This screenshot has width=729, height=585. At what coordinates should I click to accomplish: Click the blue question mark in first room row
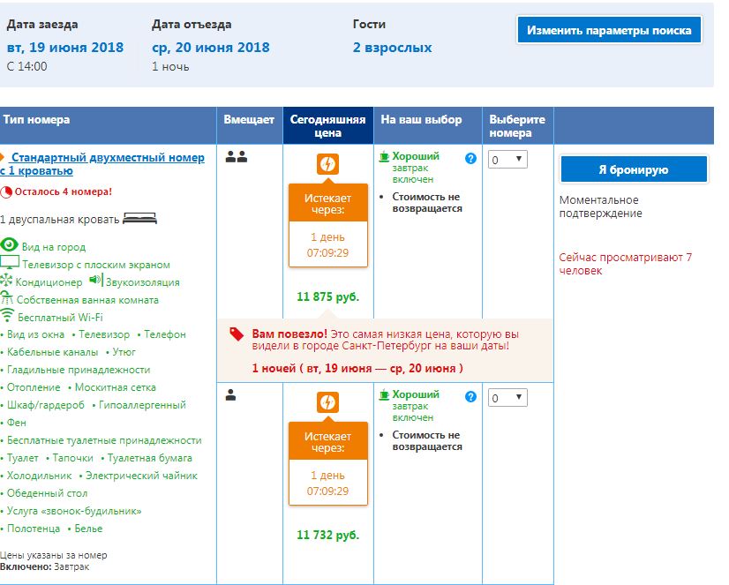coord(470,159)
